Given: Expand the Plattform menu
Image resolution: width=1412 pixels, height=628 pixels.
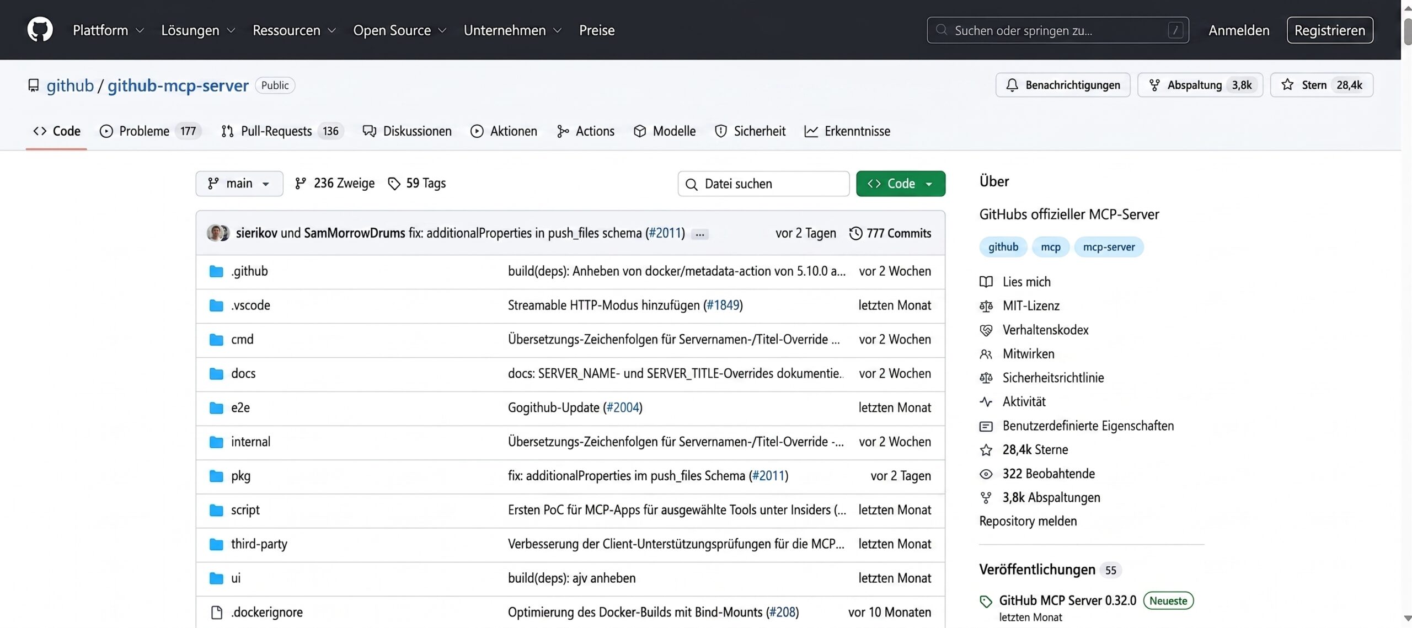Looking at the screenshot, I should pyautogui.click(x=108, y=30).
